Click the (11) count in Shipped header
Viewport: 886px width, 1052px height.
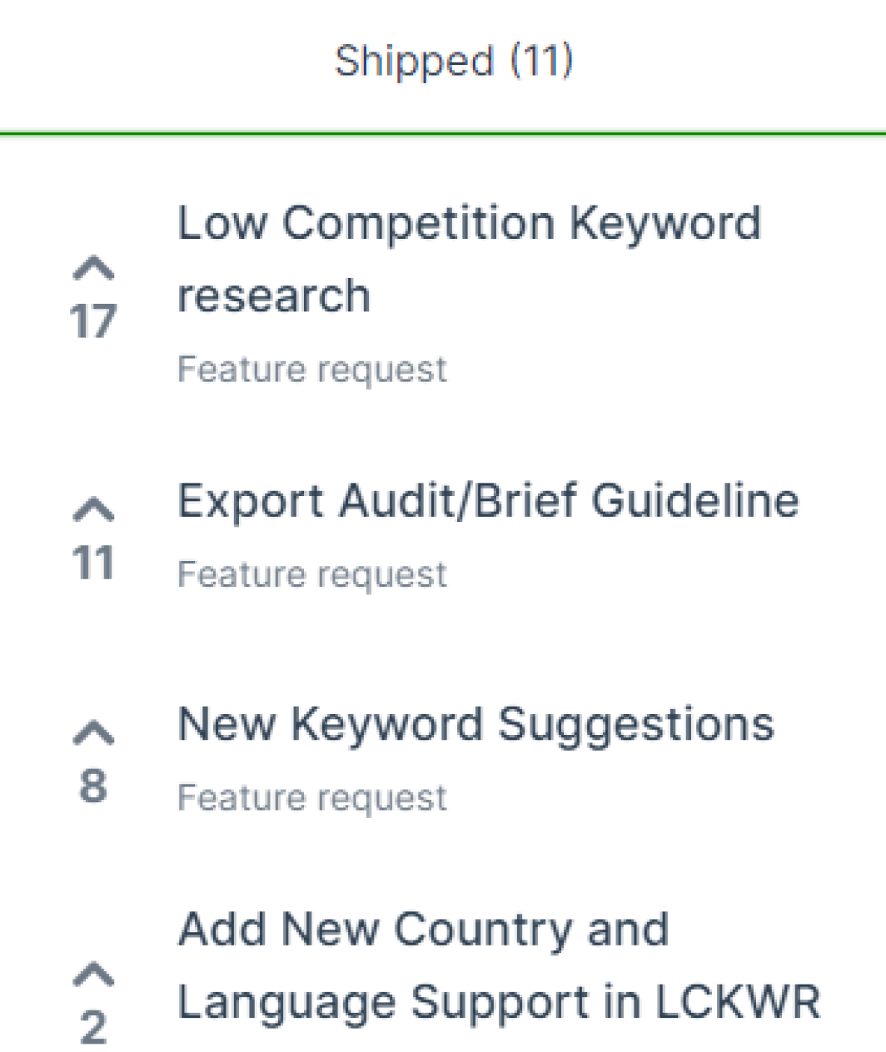tap(541, 62)
